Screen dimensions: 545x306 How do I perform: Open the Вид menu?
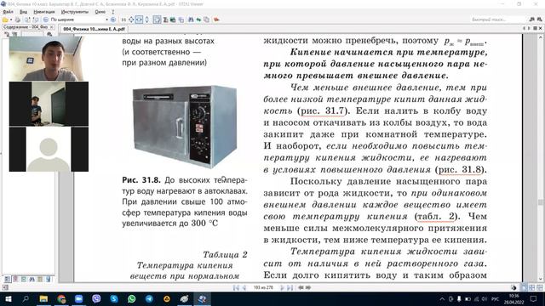pos(23,12)
